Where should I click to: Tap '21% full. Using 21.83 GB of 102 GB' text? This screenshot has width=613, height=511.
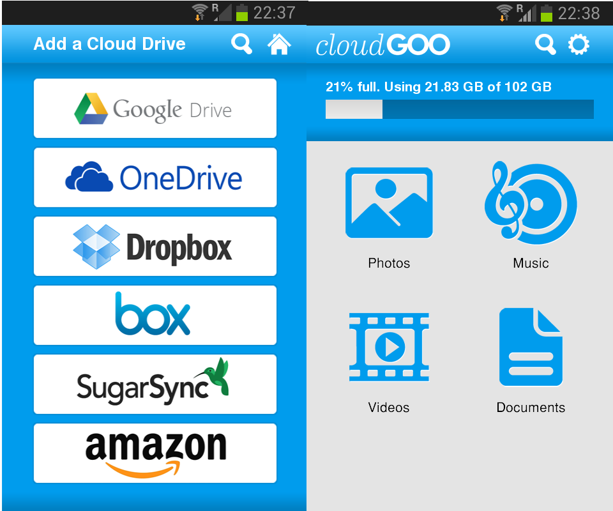[x=439, y=86]
